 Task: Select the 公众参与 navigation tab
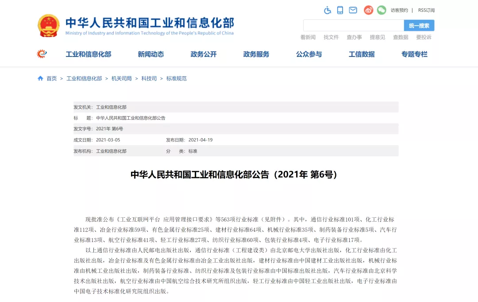pyautogui.click(x=309, y=54)
